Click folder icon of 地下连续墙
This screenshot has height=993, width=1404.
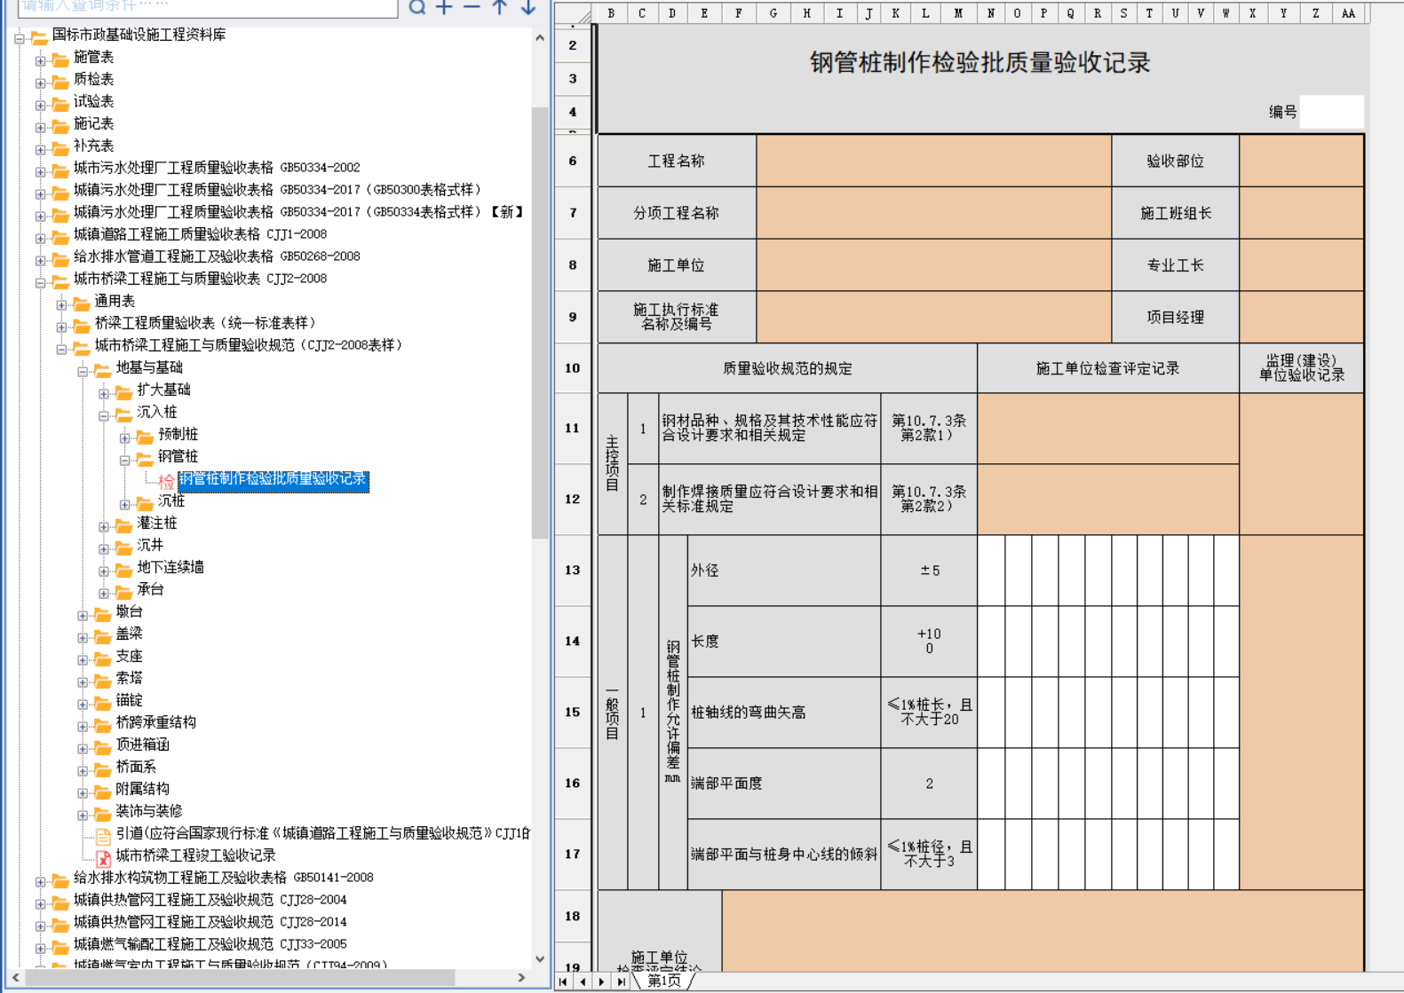click(x=124, y=570)
